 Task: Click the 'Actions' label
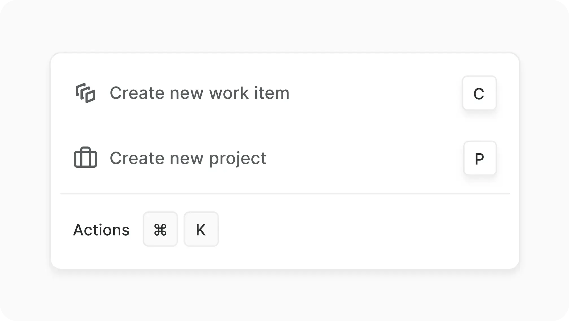(x=102, y=229)
